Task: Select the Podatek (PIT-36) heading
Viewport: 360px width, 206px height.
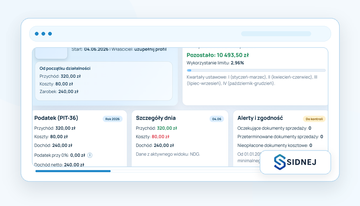Action: pyautogui.click(x=56, y=118)
